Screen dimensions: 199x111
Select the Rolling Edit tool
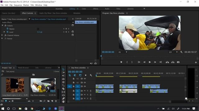63,79
